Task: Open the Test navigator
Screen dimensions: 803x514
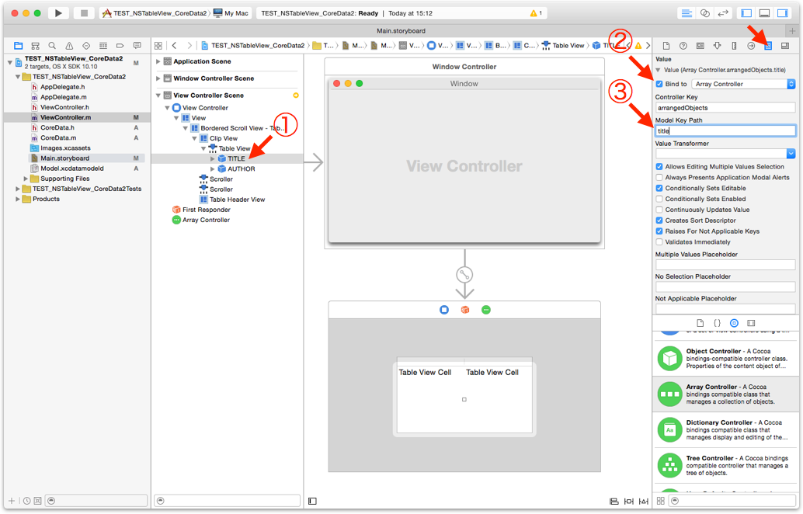Action: [x=86, y=46]
